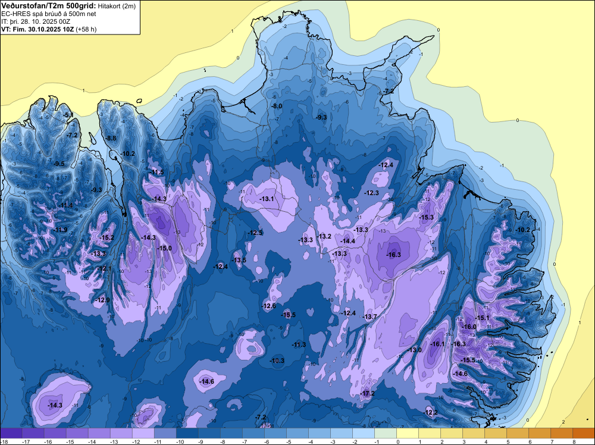Click the EC-HRES spá brúuð header line
This screenshot has height=445, width=595.
(x=49, y=14)
